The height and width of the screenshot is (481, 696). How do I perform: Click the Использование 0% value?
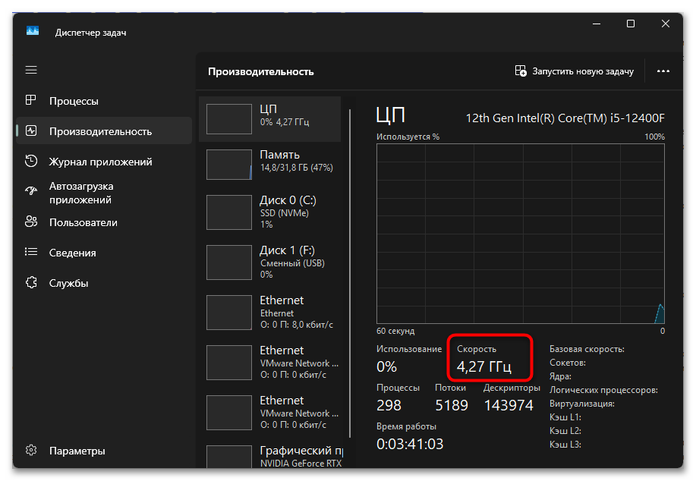tap(386, 366)
